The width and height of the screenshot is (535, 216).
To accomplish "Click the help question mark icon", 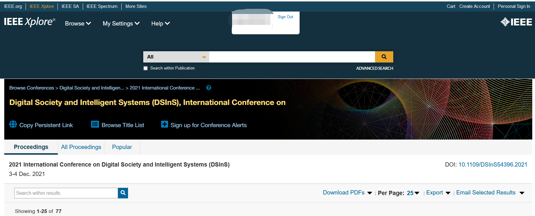I will pos(209,88).
